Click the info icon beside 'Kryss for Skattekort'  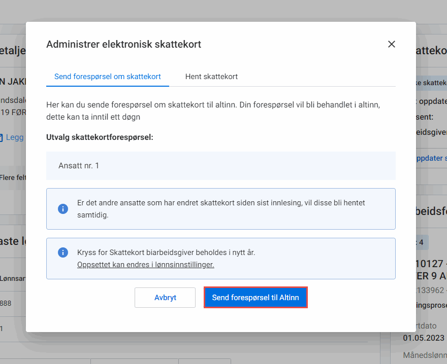[x=63, y=252]
